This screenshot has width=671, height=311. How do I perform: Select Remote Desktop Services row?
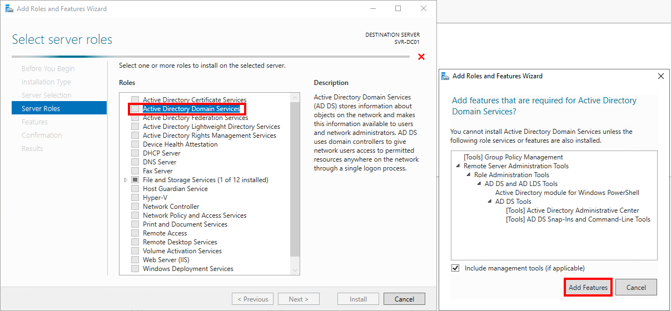pyautogui.click(x=180, y=242)
